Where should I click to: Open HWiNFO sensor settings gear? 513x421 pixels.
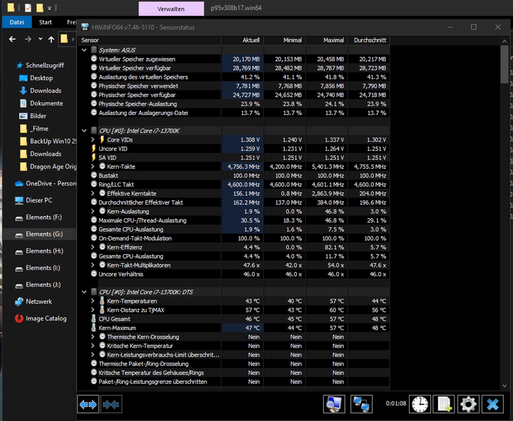pos(468,404)
